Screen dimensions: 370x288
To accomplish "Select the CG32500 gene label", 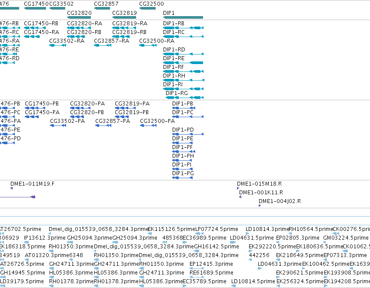I will (151, 4).
